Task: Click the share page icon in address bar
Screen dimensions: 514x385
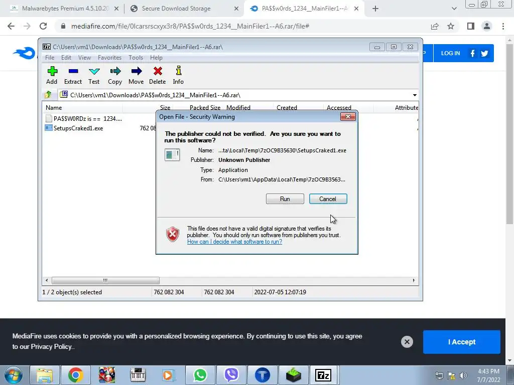Action: (435, 26)
